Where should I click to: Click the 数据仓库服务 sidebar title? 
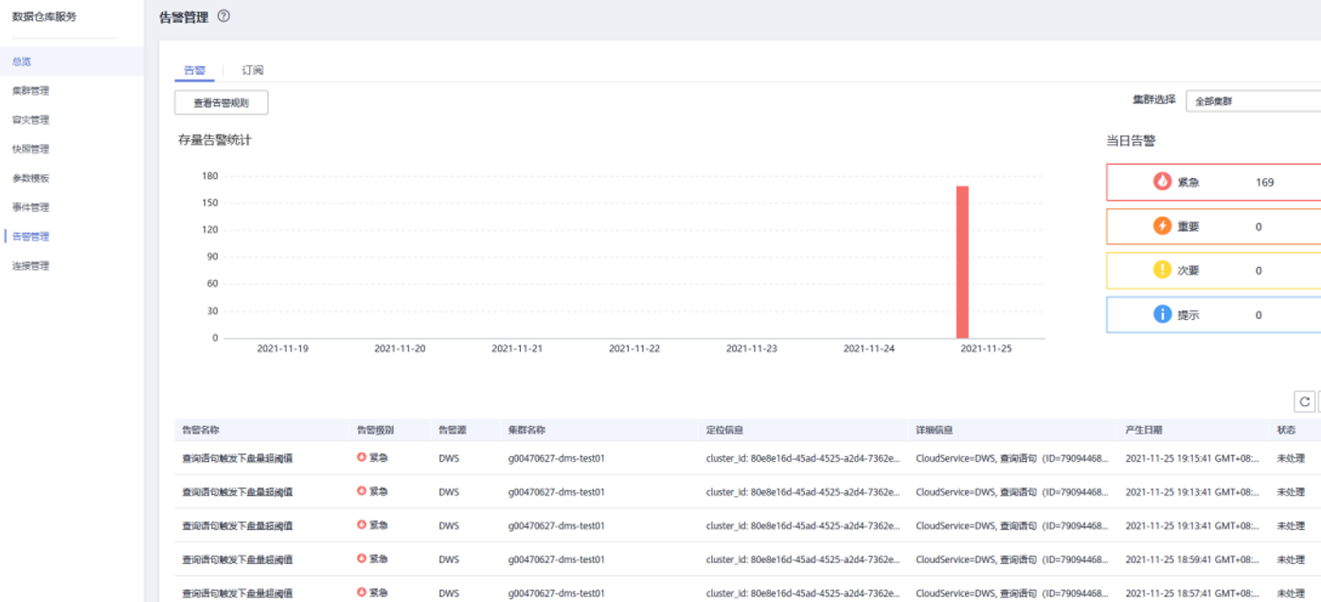pos(45,17)
